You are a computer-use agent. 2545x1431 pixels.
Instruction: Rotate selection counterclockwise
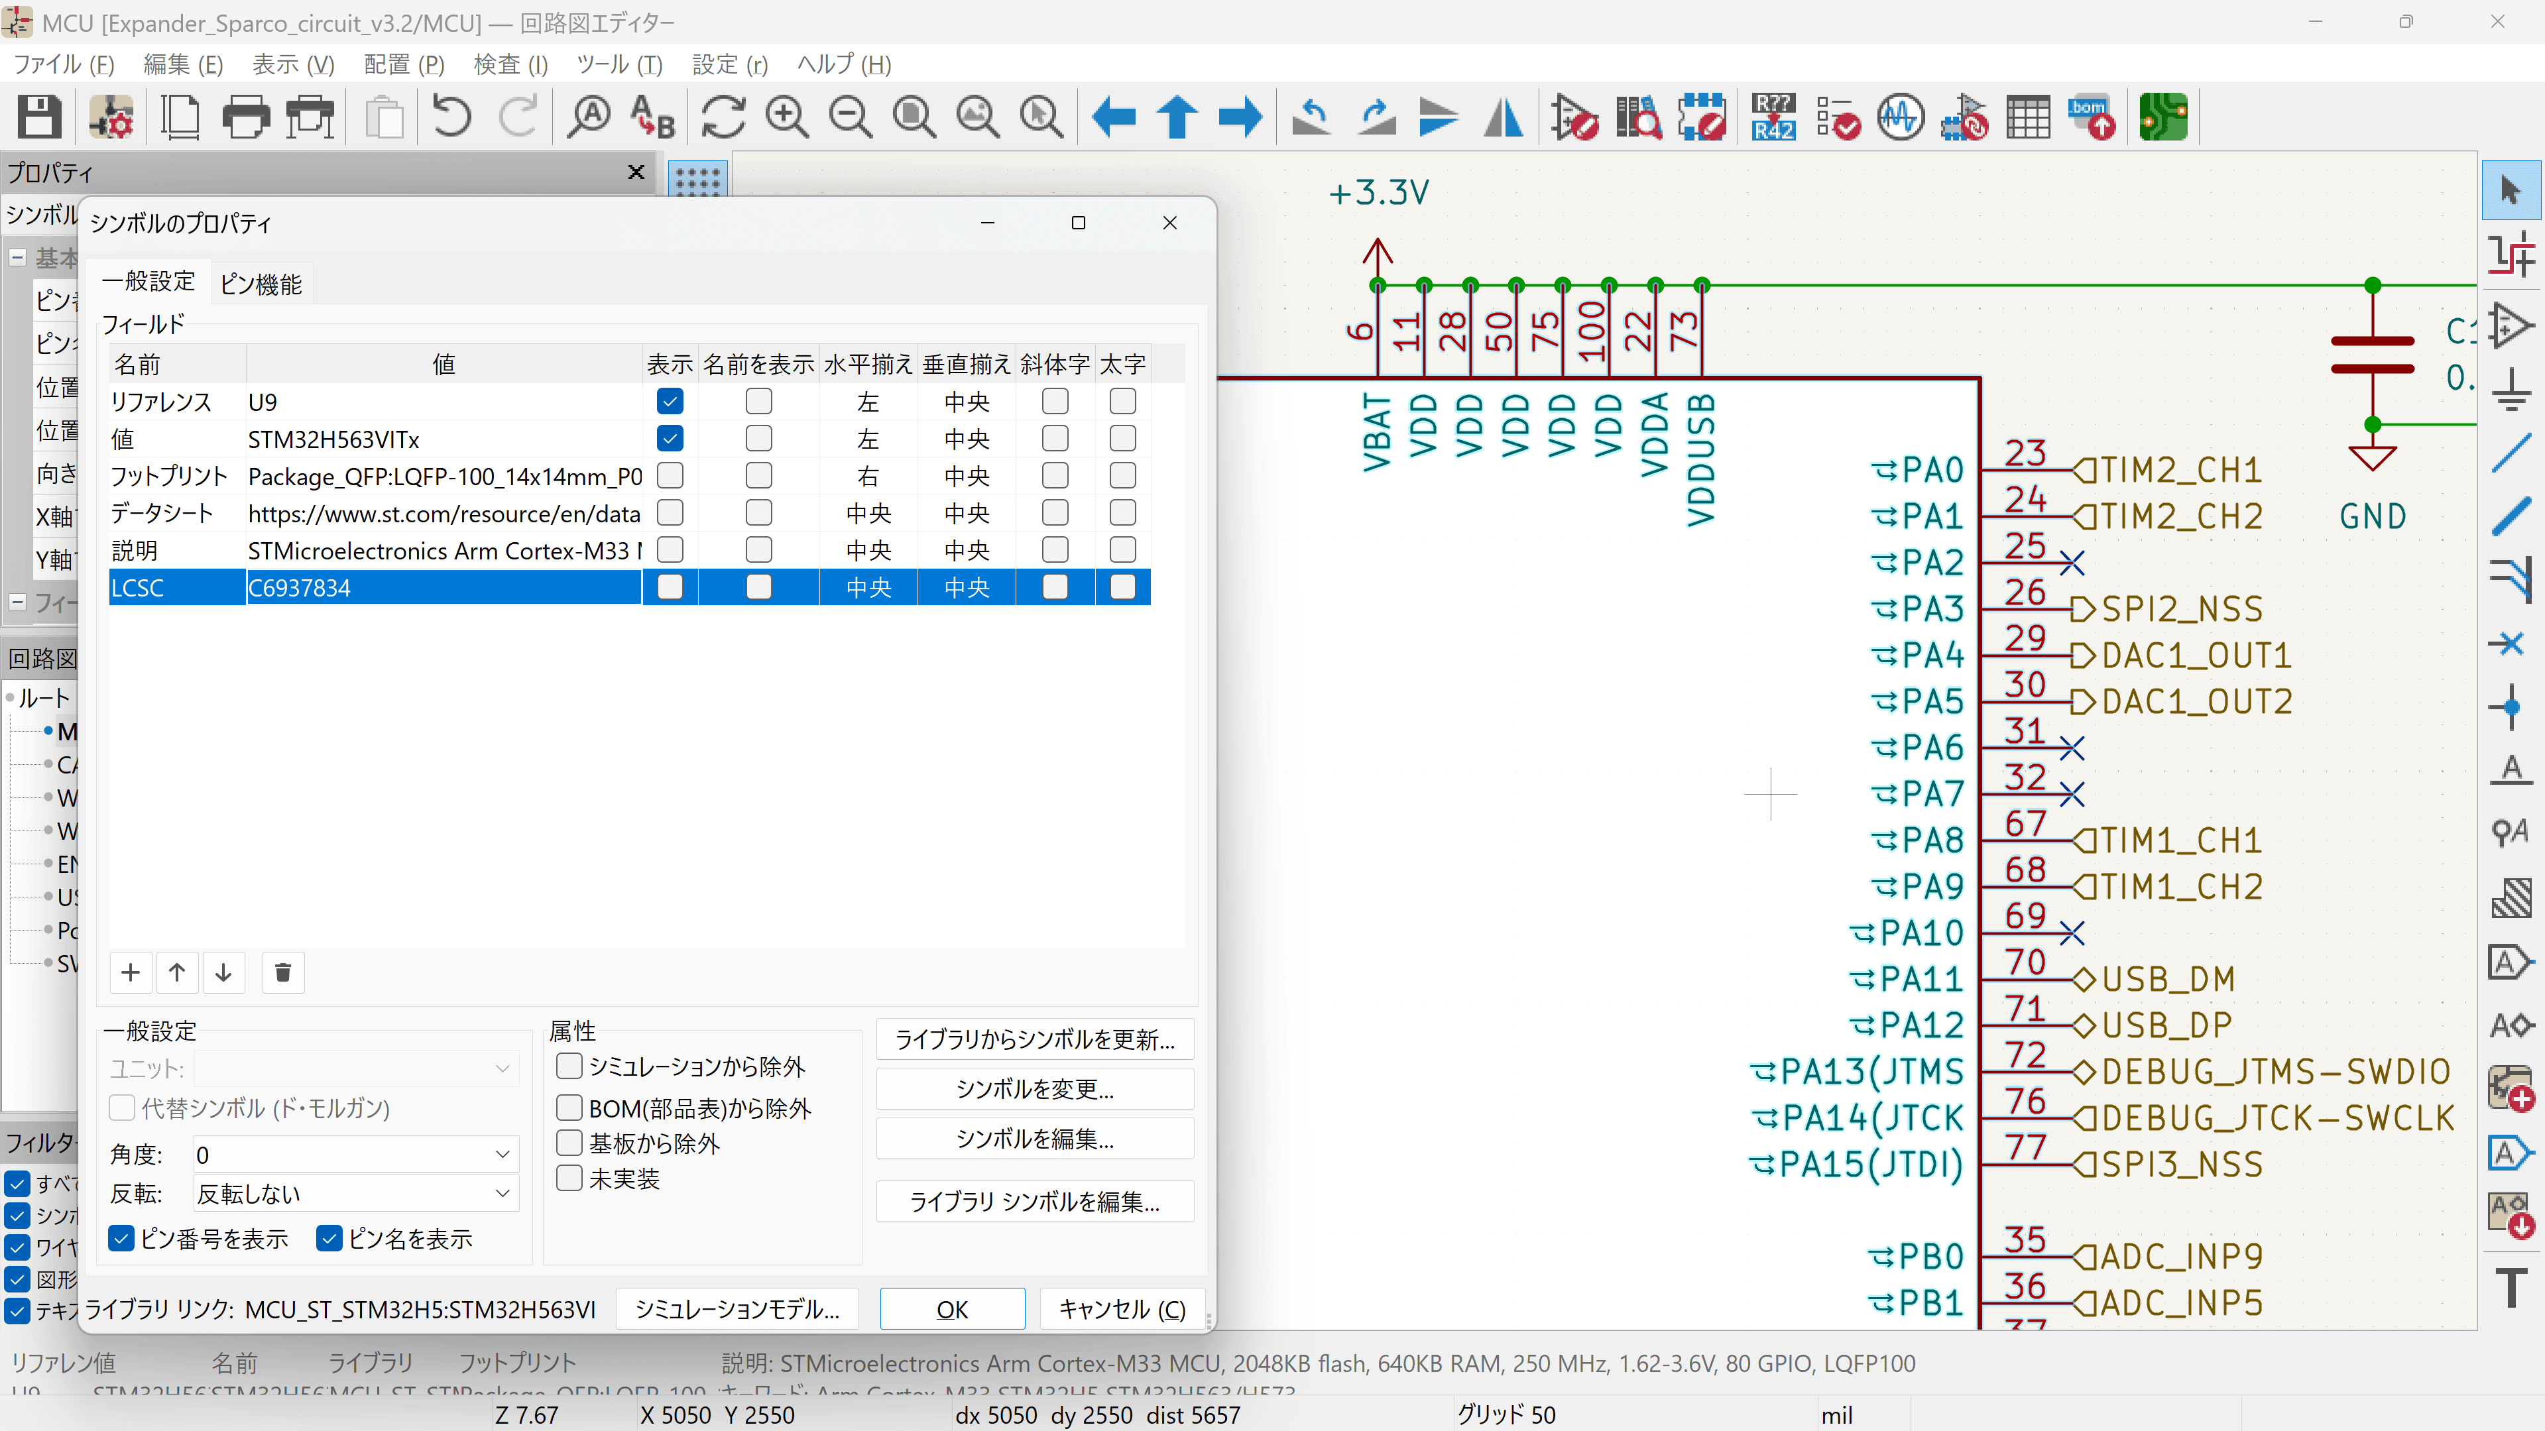click(1311, 117)
